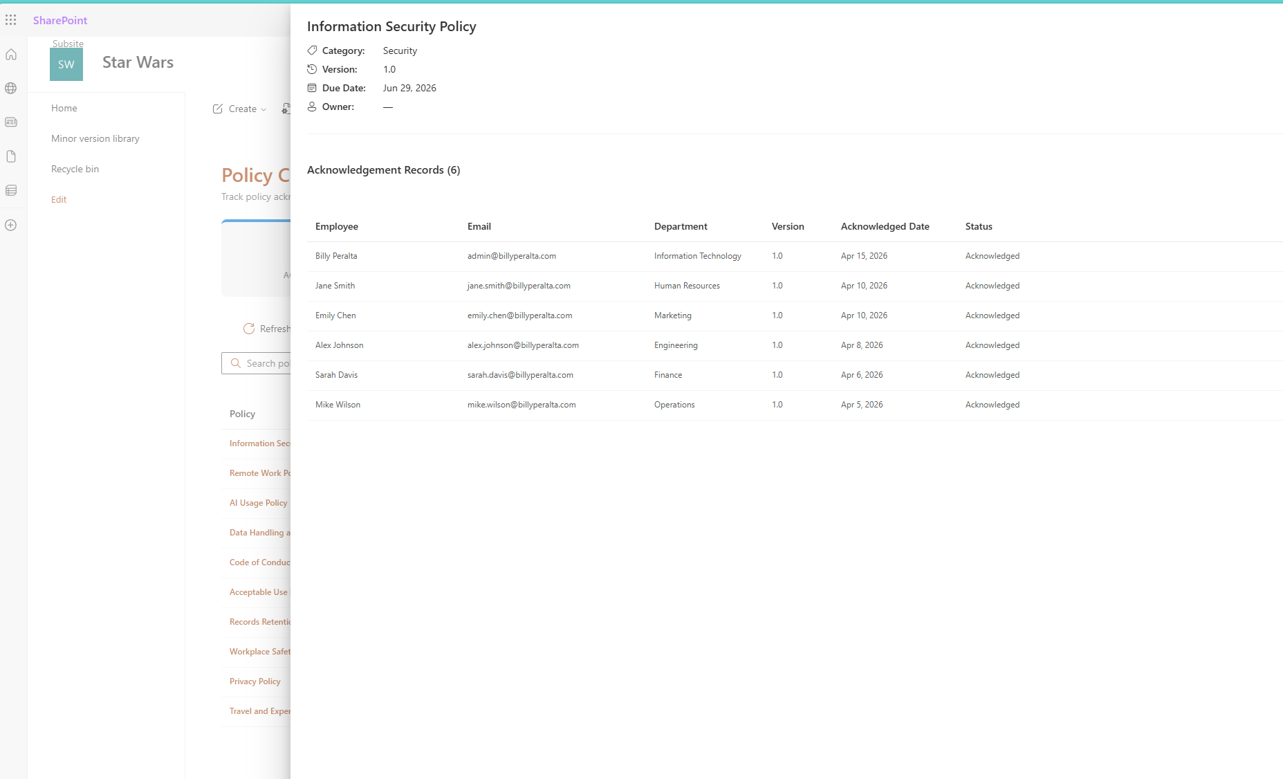
Task: Click the lists icon in the left rail
Action: pyautogui.click(x=10, y=190)
